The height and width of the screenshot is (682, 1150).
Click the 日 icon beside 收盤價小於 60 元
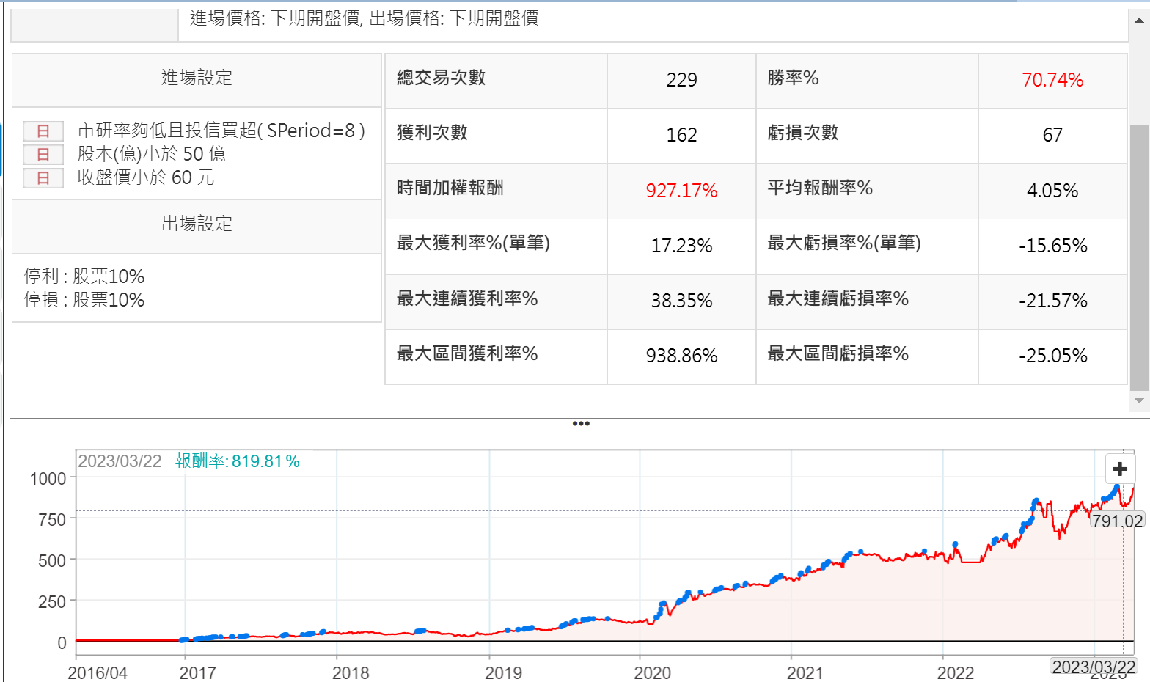click(43, 178)
